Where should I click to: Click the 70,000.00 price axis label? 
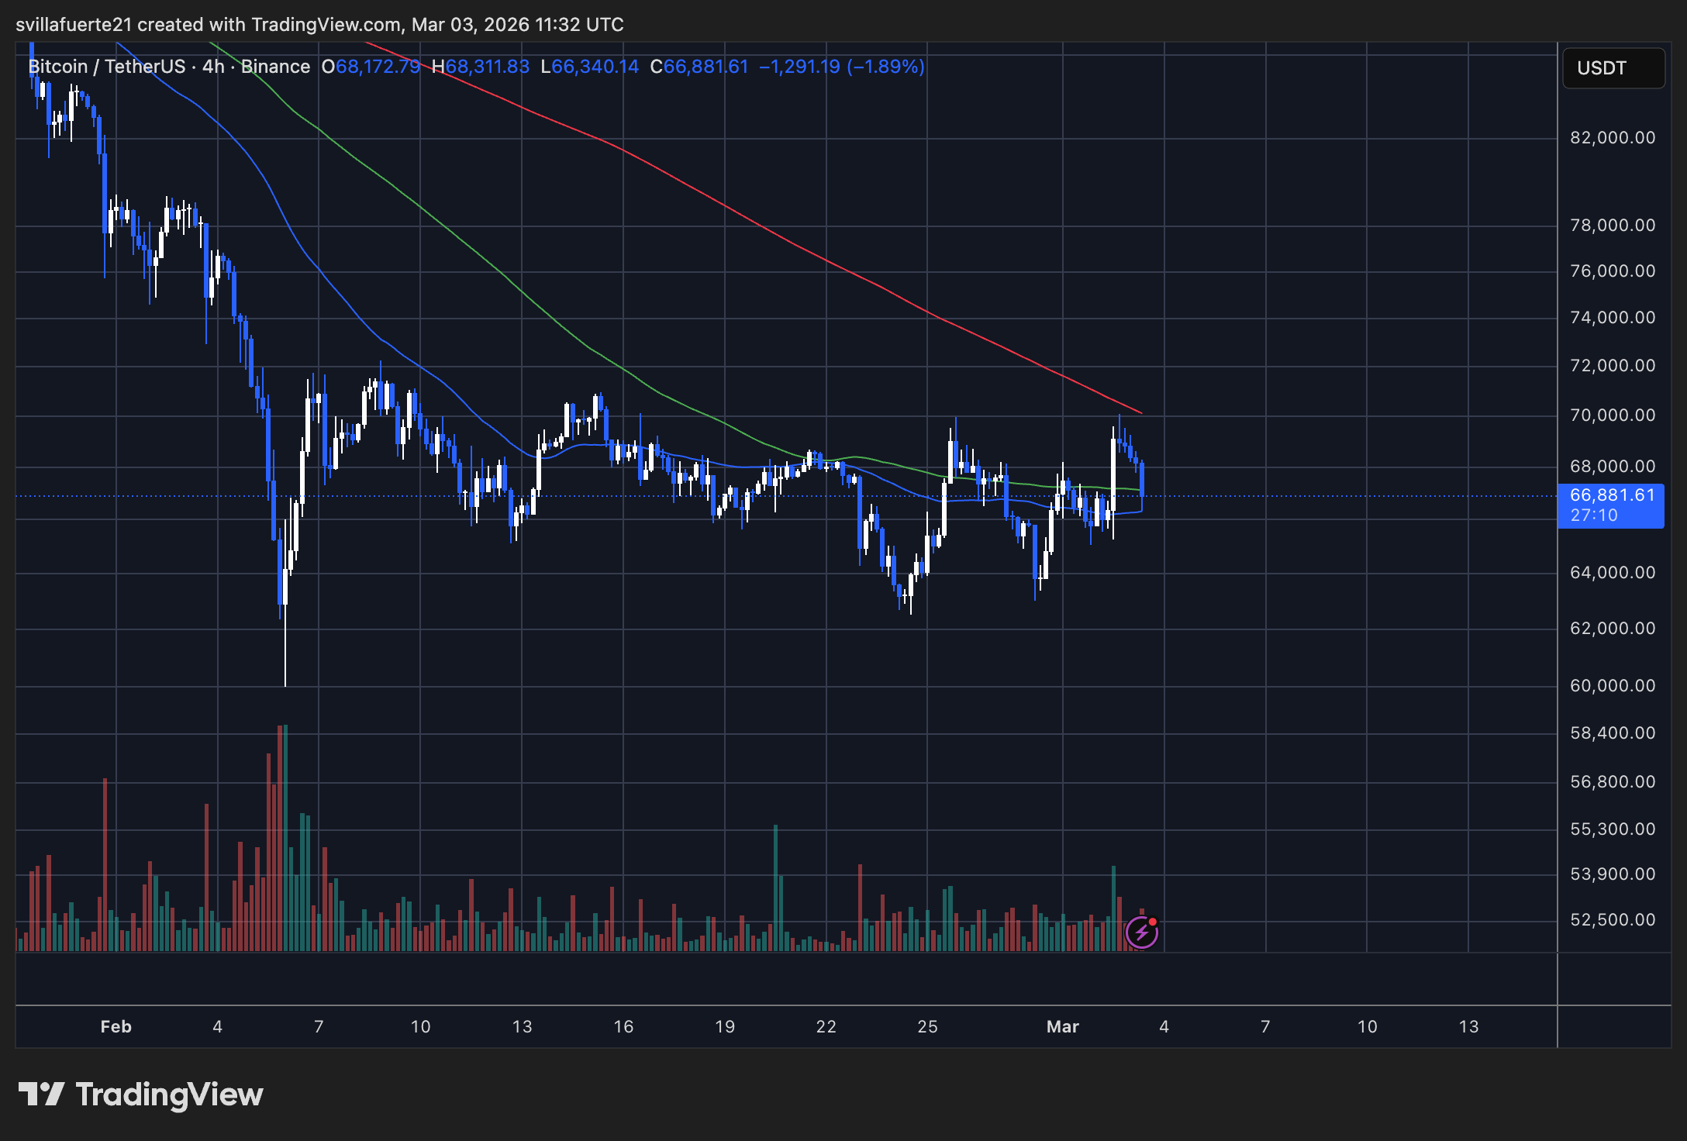[1613, 415]
